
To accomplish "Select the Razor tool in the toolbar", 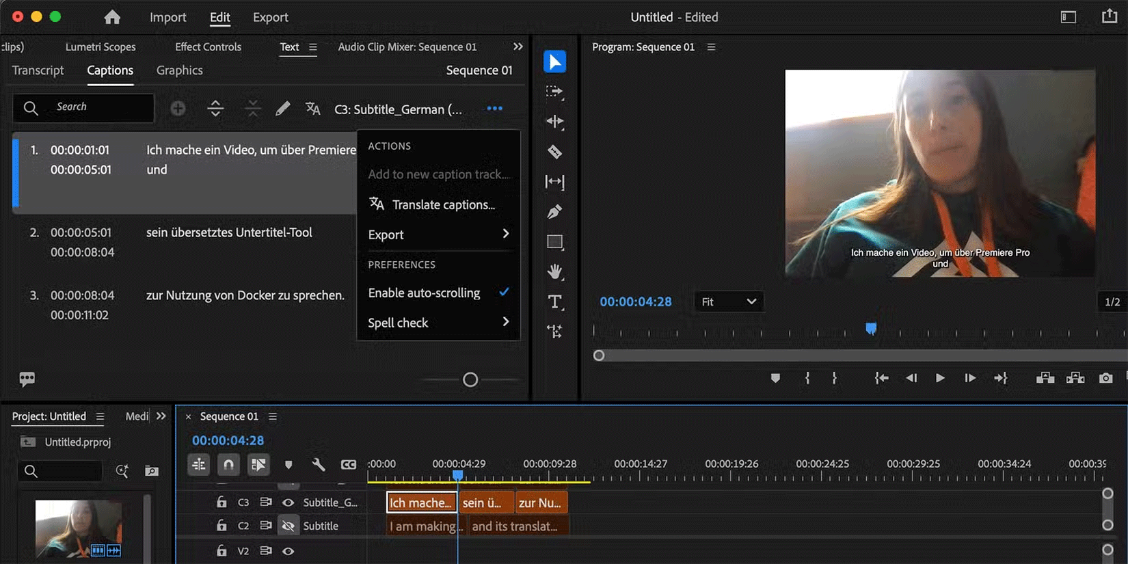I will (x=554, y=152).
